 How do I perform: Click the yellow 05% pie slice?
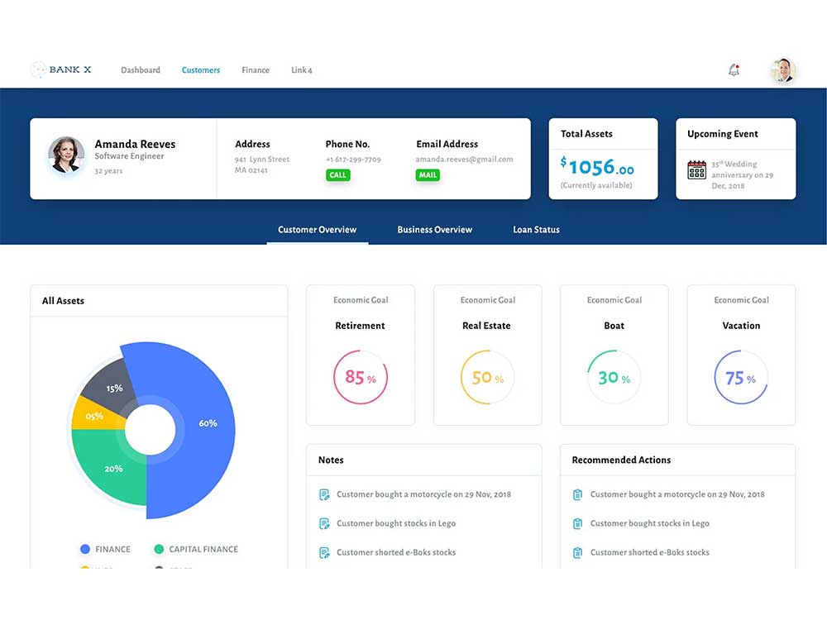click(x=97, y=415)
